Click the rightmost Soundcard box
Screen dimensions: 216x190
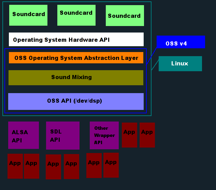(124, 15)
